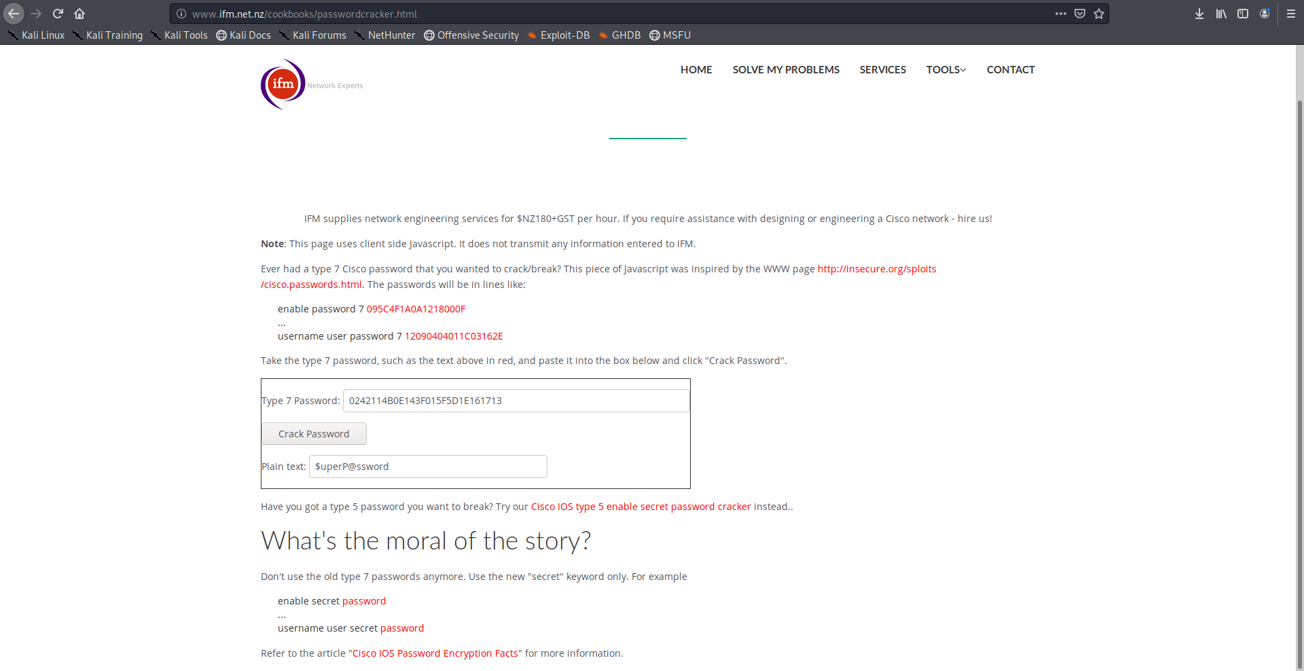The image size is (1304, 671).
Task: Click the ifm Network Experts logo
Action: click(284, 84)
